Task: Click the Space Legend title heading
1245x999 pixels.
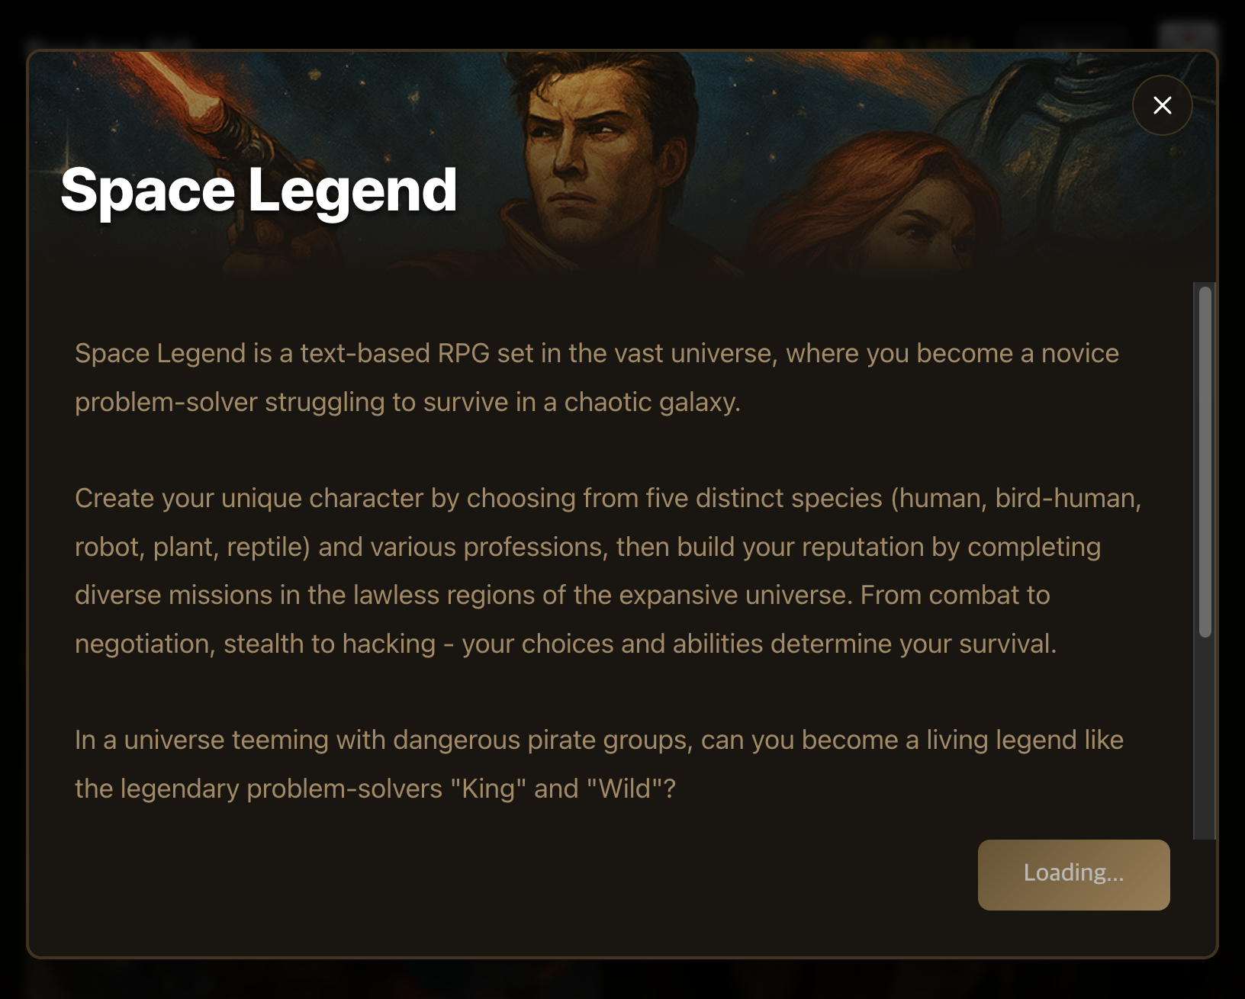Action: (x=259, y=190)
